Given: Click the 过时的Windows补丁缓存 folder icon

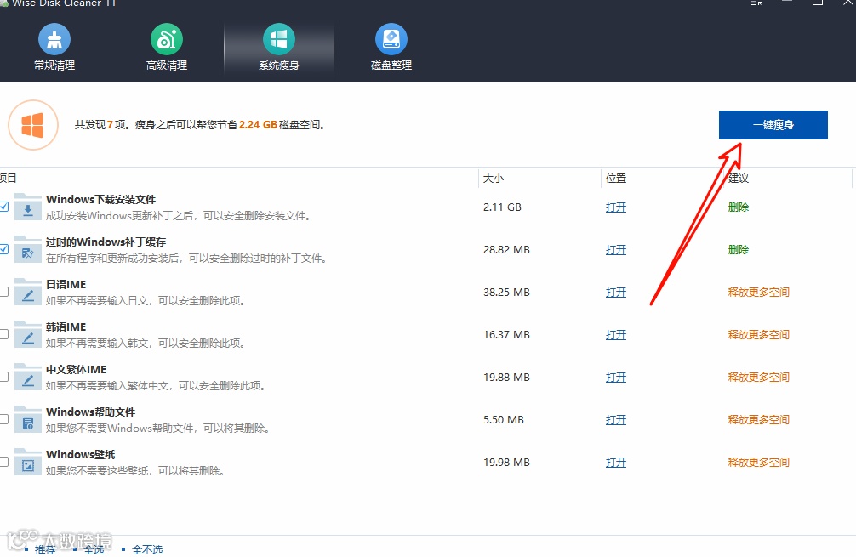Looking at the screenshot, I should click(x=28, y=250).
